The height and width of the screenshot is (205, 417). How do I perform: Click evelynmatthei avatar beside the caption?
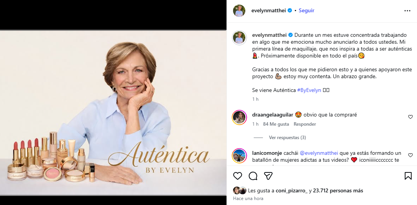tap(239, 38)
